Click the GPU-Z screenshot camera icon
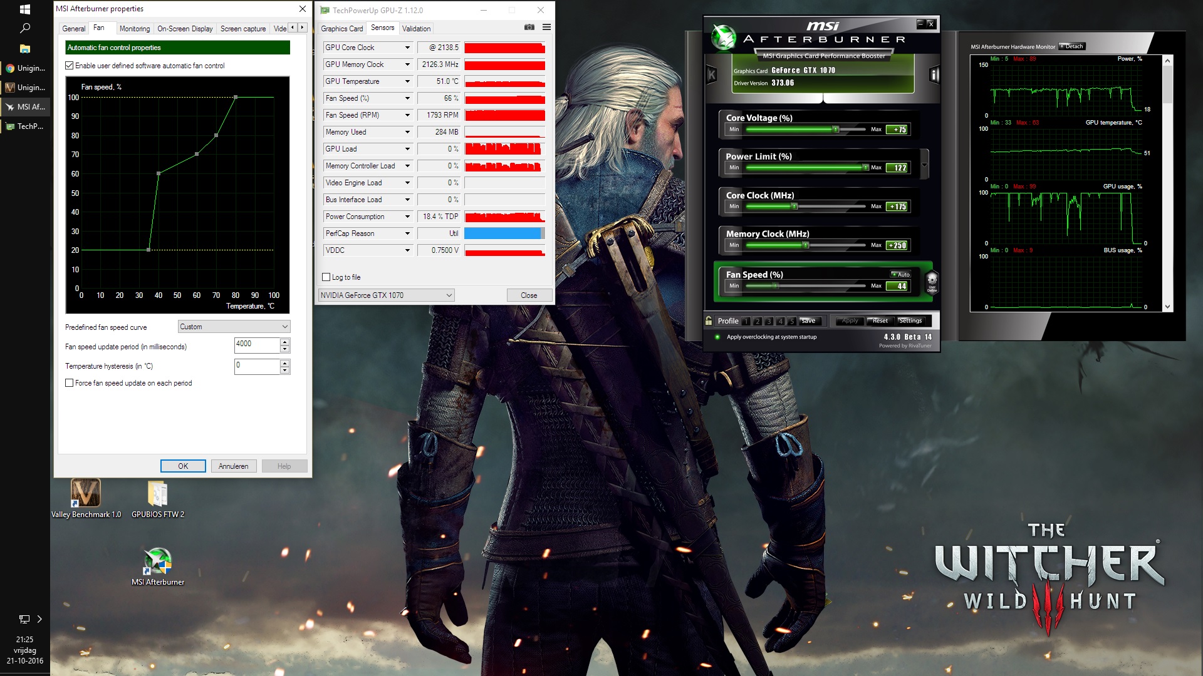 (x=529, y=28)
